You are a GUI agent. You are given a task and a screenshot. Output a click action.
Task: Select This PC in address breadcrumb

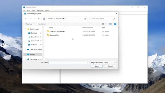tap(51, 19)
